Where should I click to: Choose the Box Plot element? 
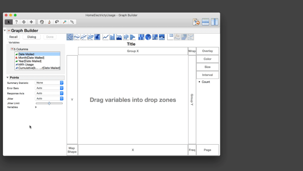126,37
